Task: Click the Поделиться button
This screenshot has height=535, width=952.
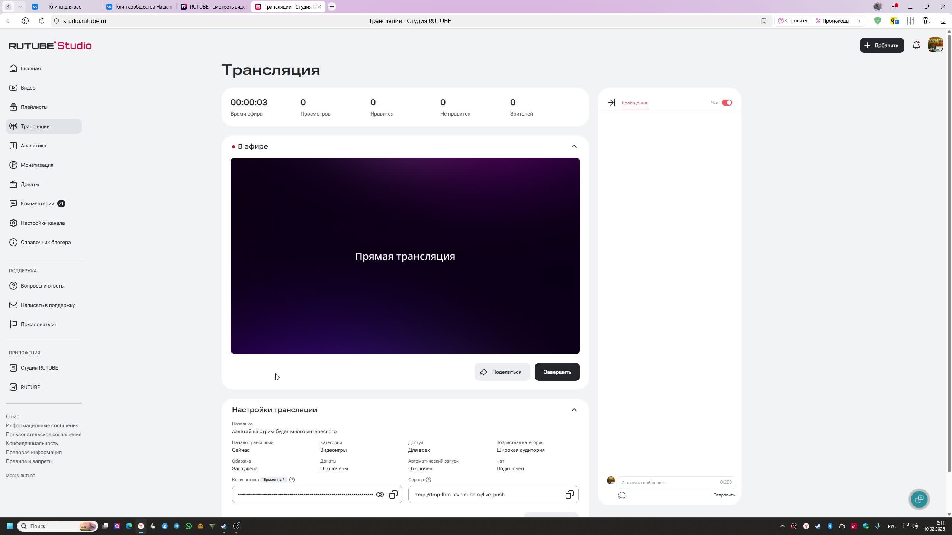Action: tap(502, 372)
